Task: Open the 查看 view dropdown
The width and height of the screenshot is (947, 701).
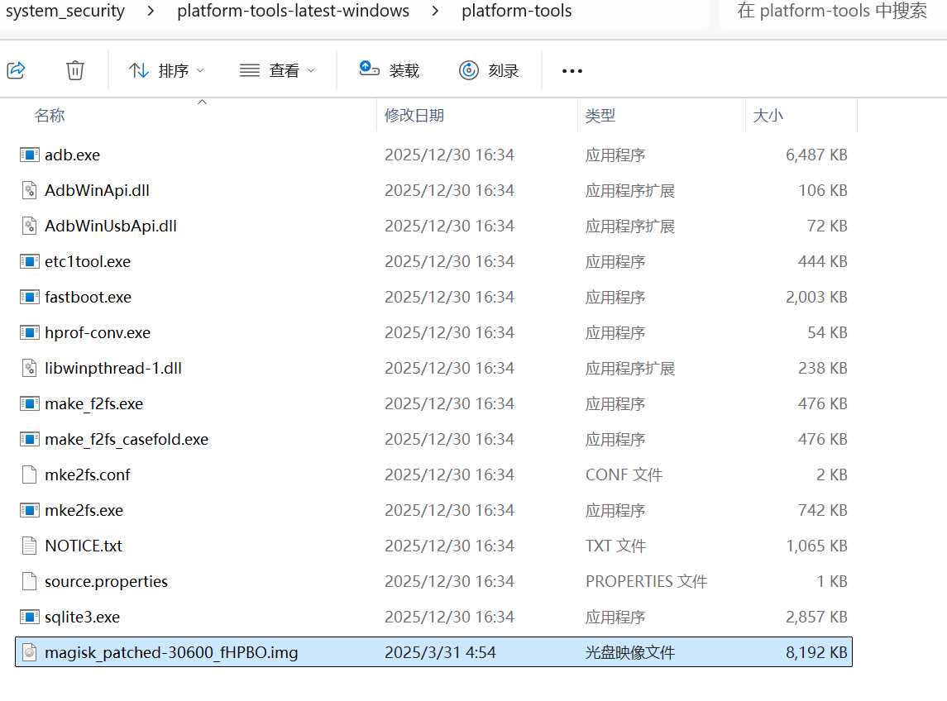Action: click(x=277, y=70)
